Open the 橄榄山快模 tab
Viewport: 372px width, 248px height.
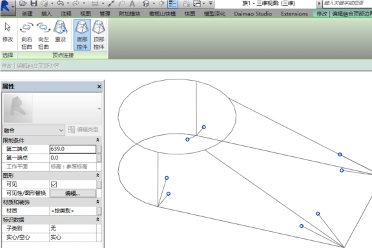pyautogui.click(x=162, y=14)
